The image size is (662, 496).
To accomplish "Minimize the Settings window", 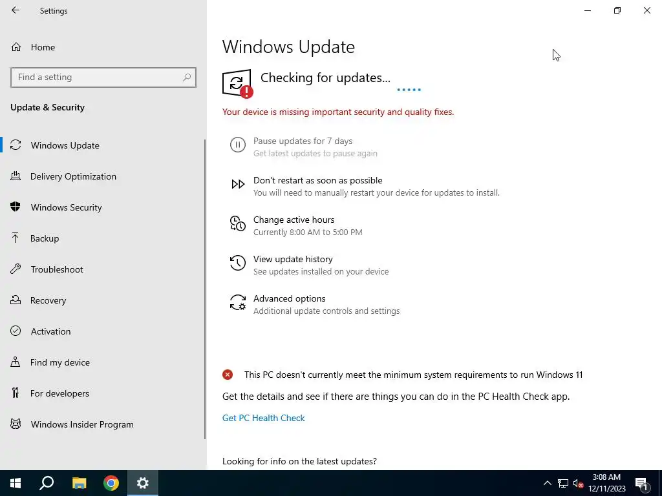I will [588, 10].
